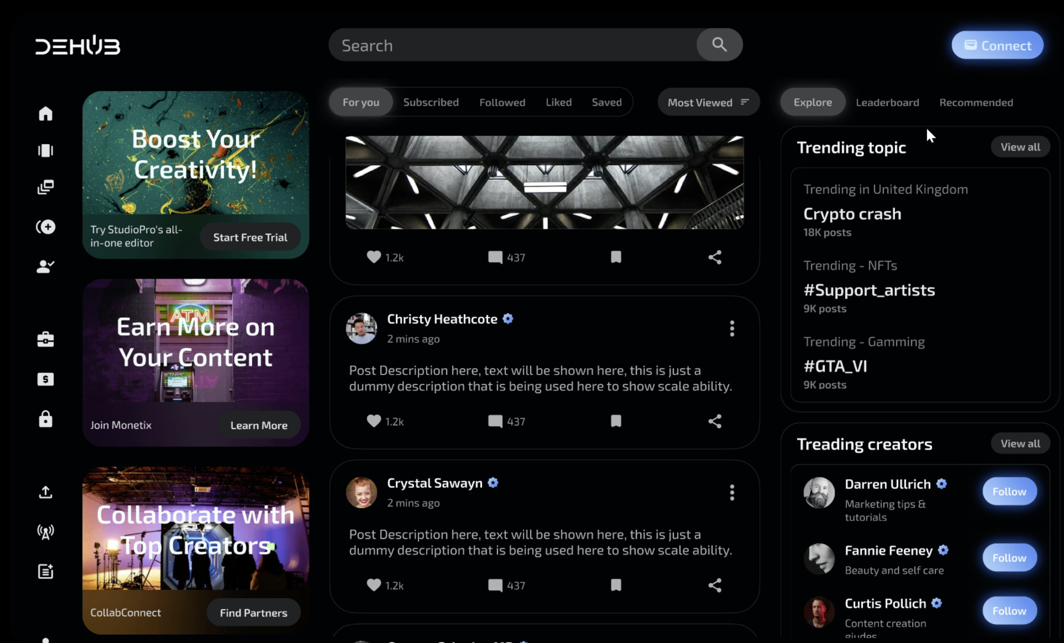Open Fannie Feeney's avatar
The height and width of the screenshot is (643, 1064).
pyautogui.click(x=819, y=558)
